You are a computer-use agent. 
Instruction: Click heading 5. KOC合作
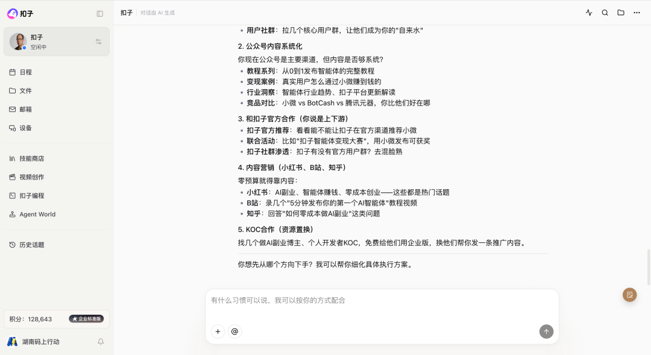pyautogui.click(x=275, y=229)
